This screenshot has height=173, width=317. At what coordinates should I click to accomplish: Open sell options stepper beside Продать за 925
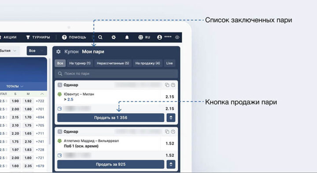click(171, 164)
